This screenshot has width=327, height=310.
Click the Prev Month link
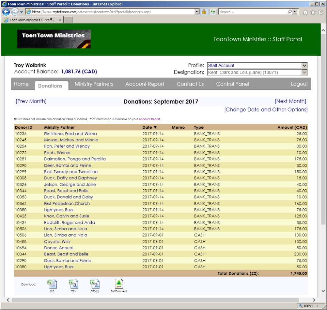point(31,101)
